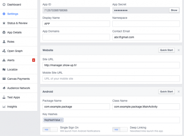
Task: Toggle the Single Sign On switch
Action: [x=50, y=129]
